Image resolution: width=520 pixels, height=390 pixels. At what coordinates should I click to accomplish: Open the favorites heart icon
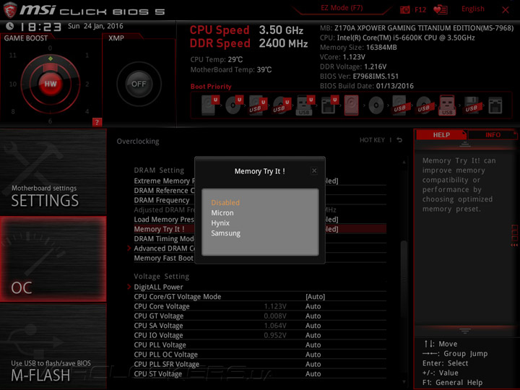[441, 10]
